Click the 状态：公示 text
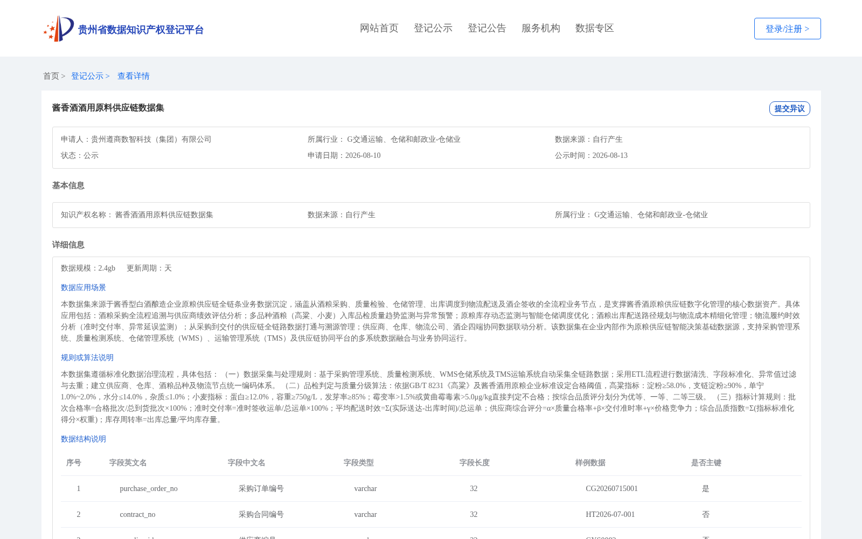Viewport: 862px width, 539px height. (x=80, y=155)
